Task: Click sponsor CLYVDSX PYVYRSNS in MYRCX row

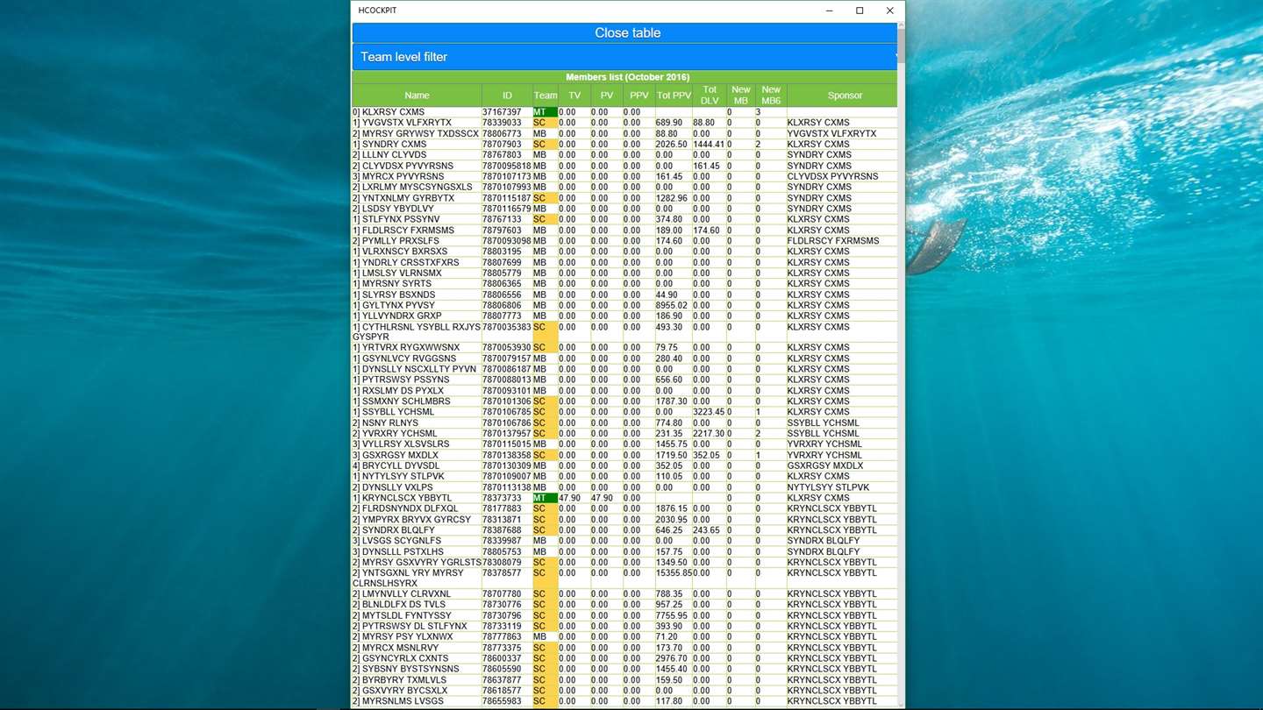Action: point(832,176)
